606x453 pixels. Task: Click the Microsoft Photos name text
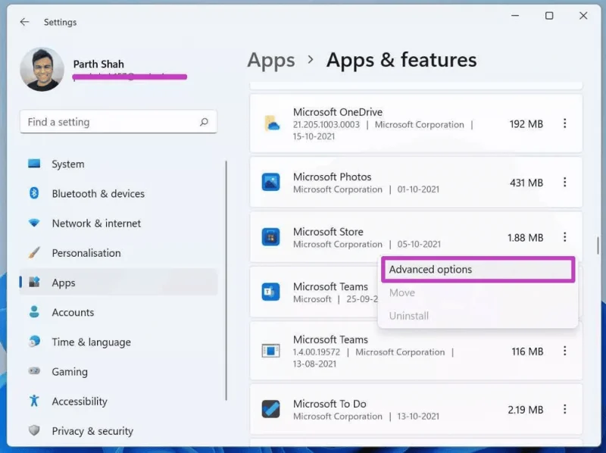click(x=332, y=177)
